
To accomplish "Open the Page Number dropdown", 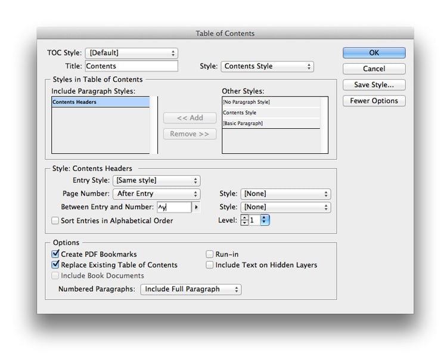I will [157, 194].
